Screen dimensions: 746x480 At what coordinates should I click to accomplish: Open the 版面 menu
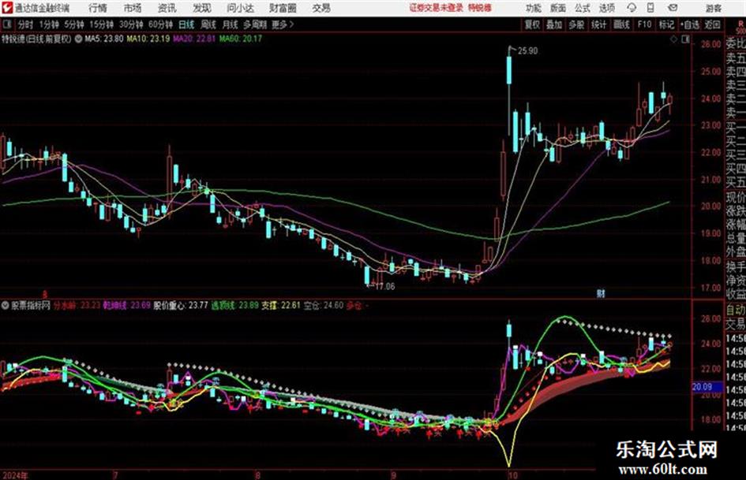click(x=557, y=8)
